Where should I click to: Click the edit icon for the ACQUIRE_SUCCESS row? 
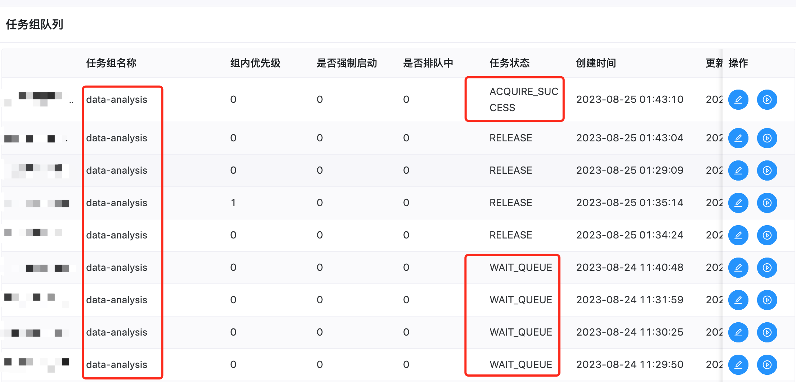[738, 100]
